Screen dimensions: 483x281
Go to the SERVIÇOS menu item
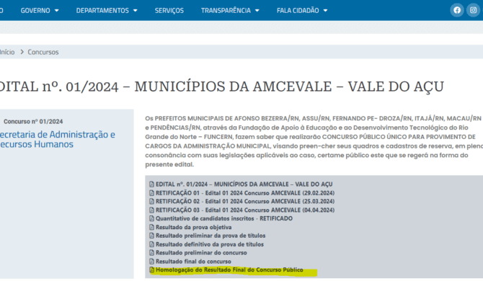tap(169, 11)
